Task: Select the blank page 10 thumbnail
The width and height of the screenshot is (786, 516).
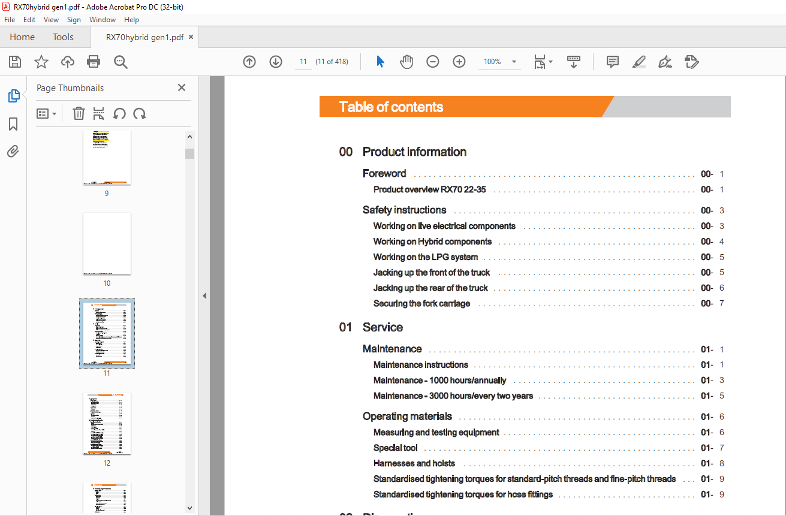Action: [x=107, y=244]
